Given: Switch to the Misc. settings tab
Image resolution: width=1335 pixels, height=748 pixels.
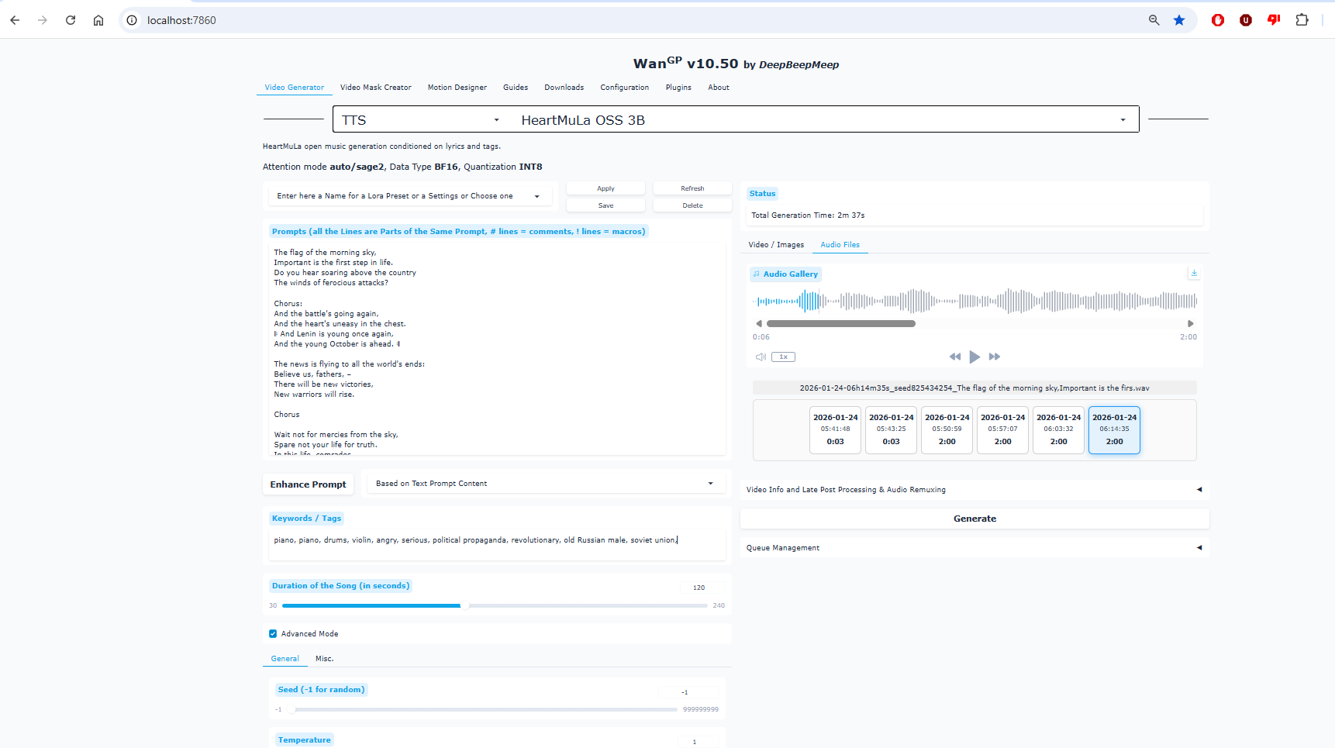Looking at the screenshot, I should point(325,659).
